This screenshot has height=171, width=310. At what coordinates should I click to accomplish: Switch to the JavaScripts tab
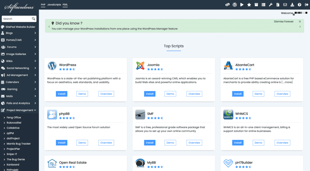tap(54, 5)
